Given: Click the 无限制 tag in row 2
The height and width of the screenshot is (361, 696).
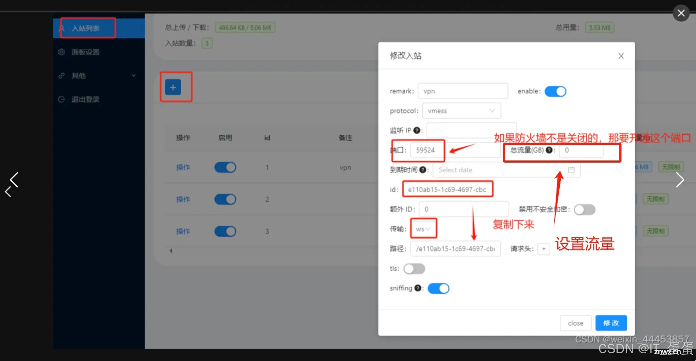Looking at the screenshot, I should [x=656, y=199].
